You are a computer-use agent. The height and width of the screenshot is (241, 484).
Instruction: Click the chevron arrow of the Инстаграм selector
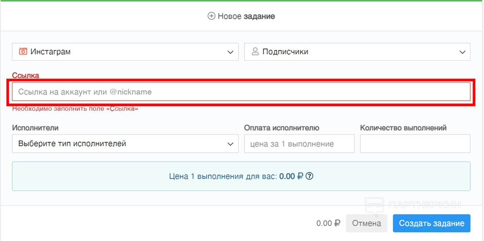230,52
